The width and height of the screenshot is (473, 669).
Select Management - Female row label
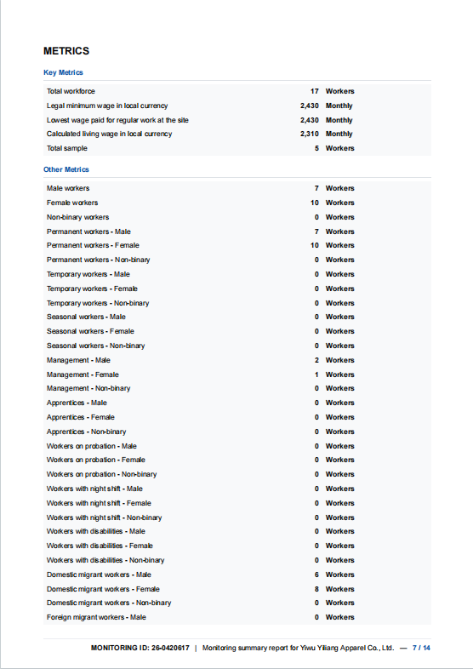(x=83, y=375)
